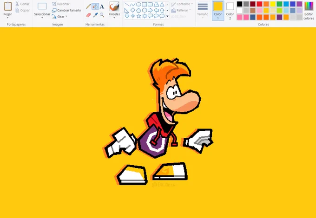Image resolution: width=316 pixels, height=218 pixels.
Task: Choose the Up arrow shape
Action: [162, 10]
